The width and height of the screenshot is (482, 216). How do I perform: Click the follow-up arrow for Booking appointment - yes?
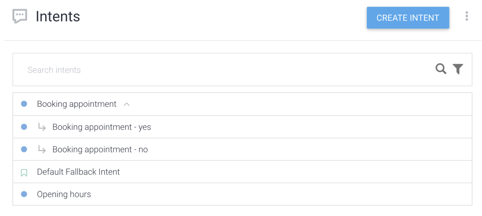42,127
